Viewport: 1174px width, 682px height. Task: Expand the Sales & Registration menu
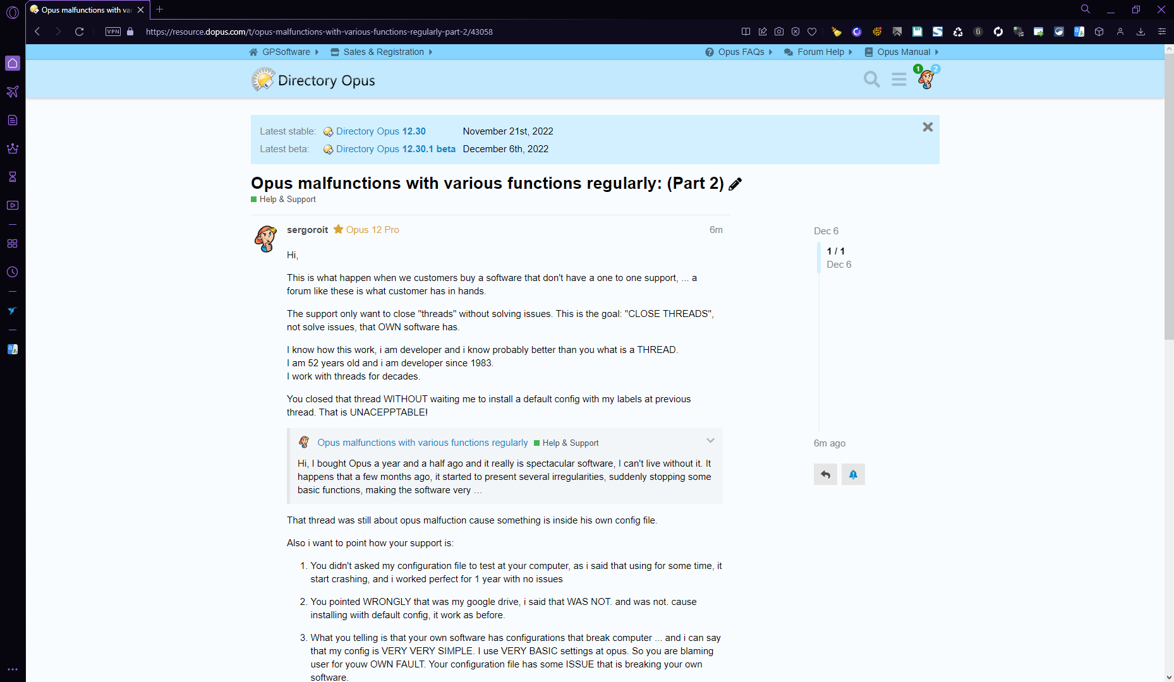click(382, 52)
